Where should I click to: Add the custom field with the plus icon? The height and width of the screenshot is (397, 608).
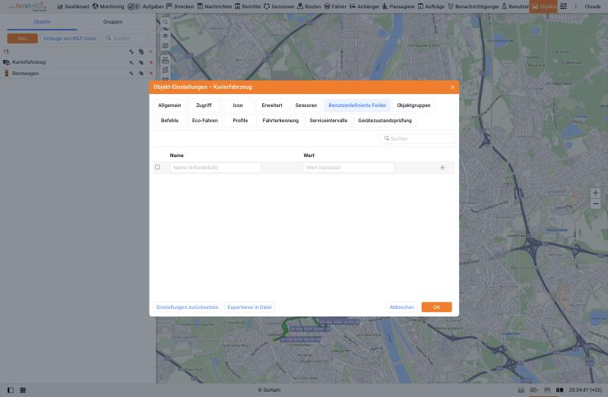[442, 168]
